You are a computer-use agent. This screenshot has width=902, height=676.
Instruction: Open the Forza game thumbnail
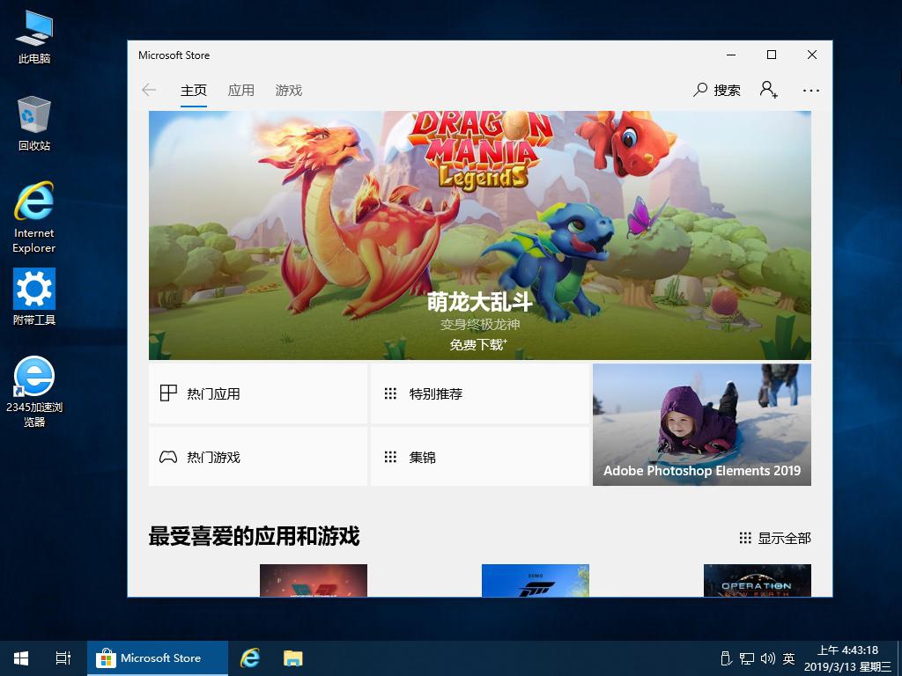pyautogui.click(x=535, y=581)
